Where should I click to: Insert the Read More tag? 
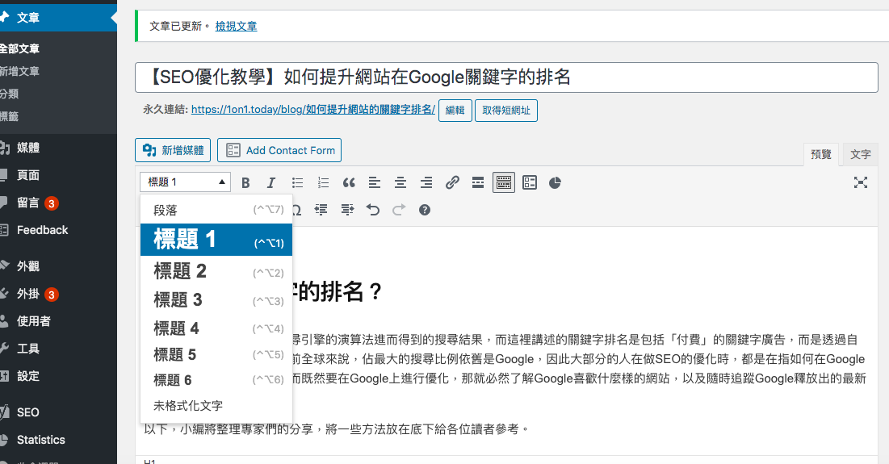coord(477,183)
